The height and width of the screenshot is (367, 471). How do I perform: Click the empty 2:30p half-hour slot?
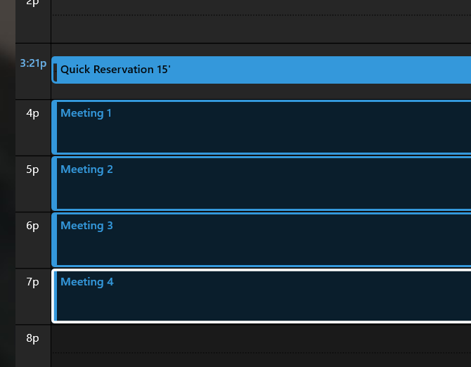[262, 28]
